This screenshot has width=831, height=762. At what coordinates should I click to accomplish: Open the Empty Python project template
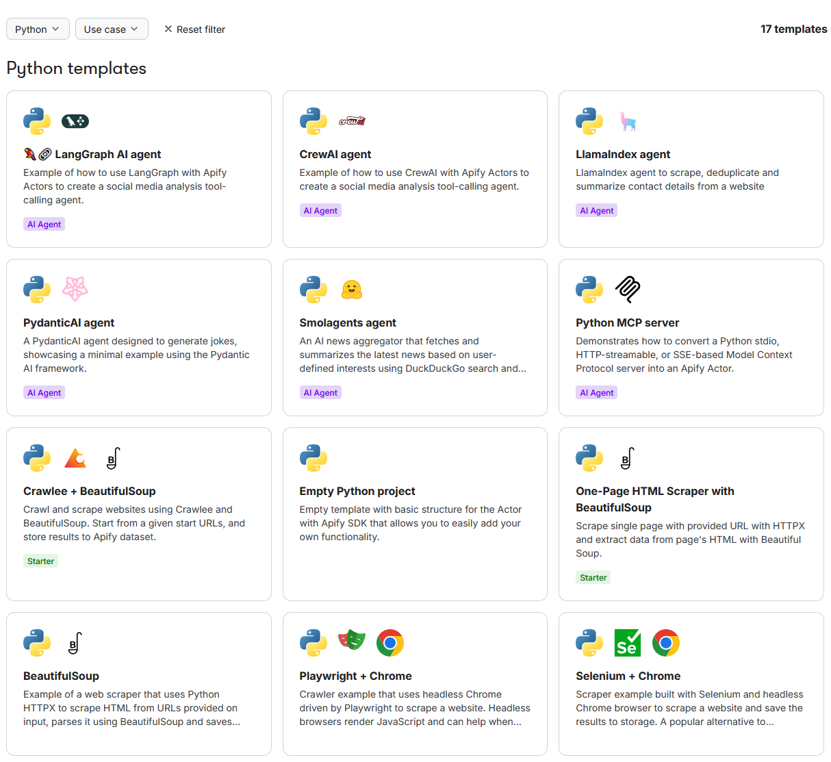click(357, 491)
